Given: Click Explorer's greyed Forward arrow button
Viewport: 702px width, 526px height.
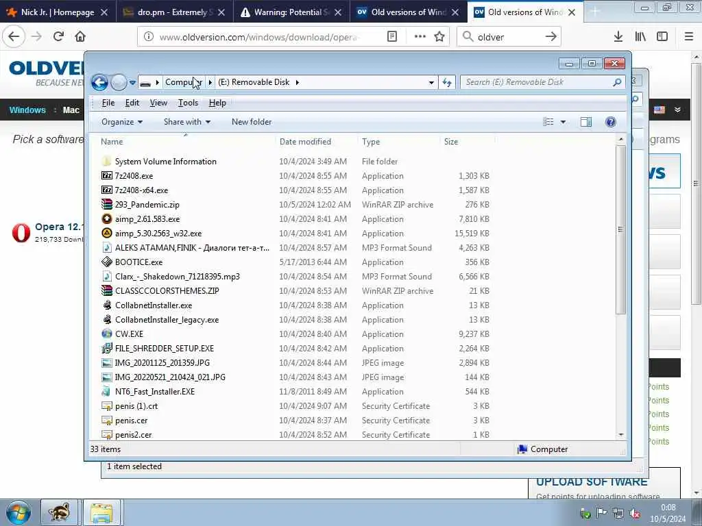Looking at the screenshot, I should point(119,82).
